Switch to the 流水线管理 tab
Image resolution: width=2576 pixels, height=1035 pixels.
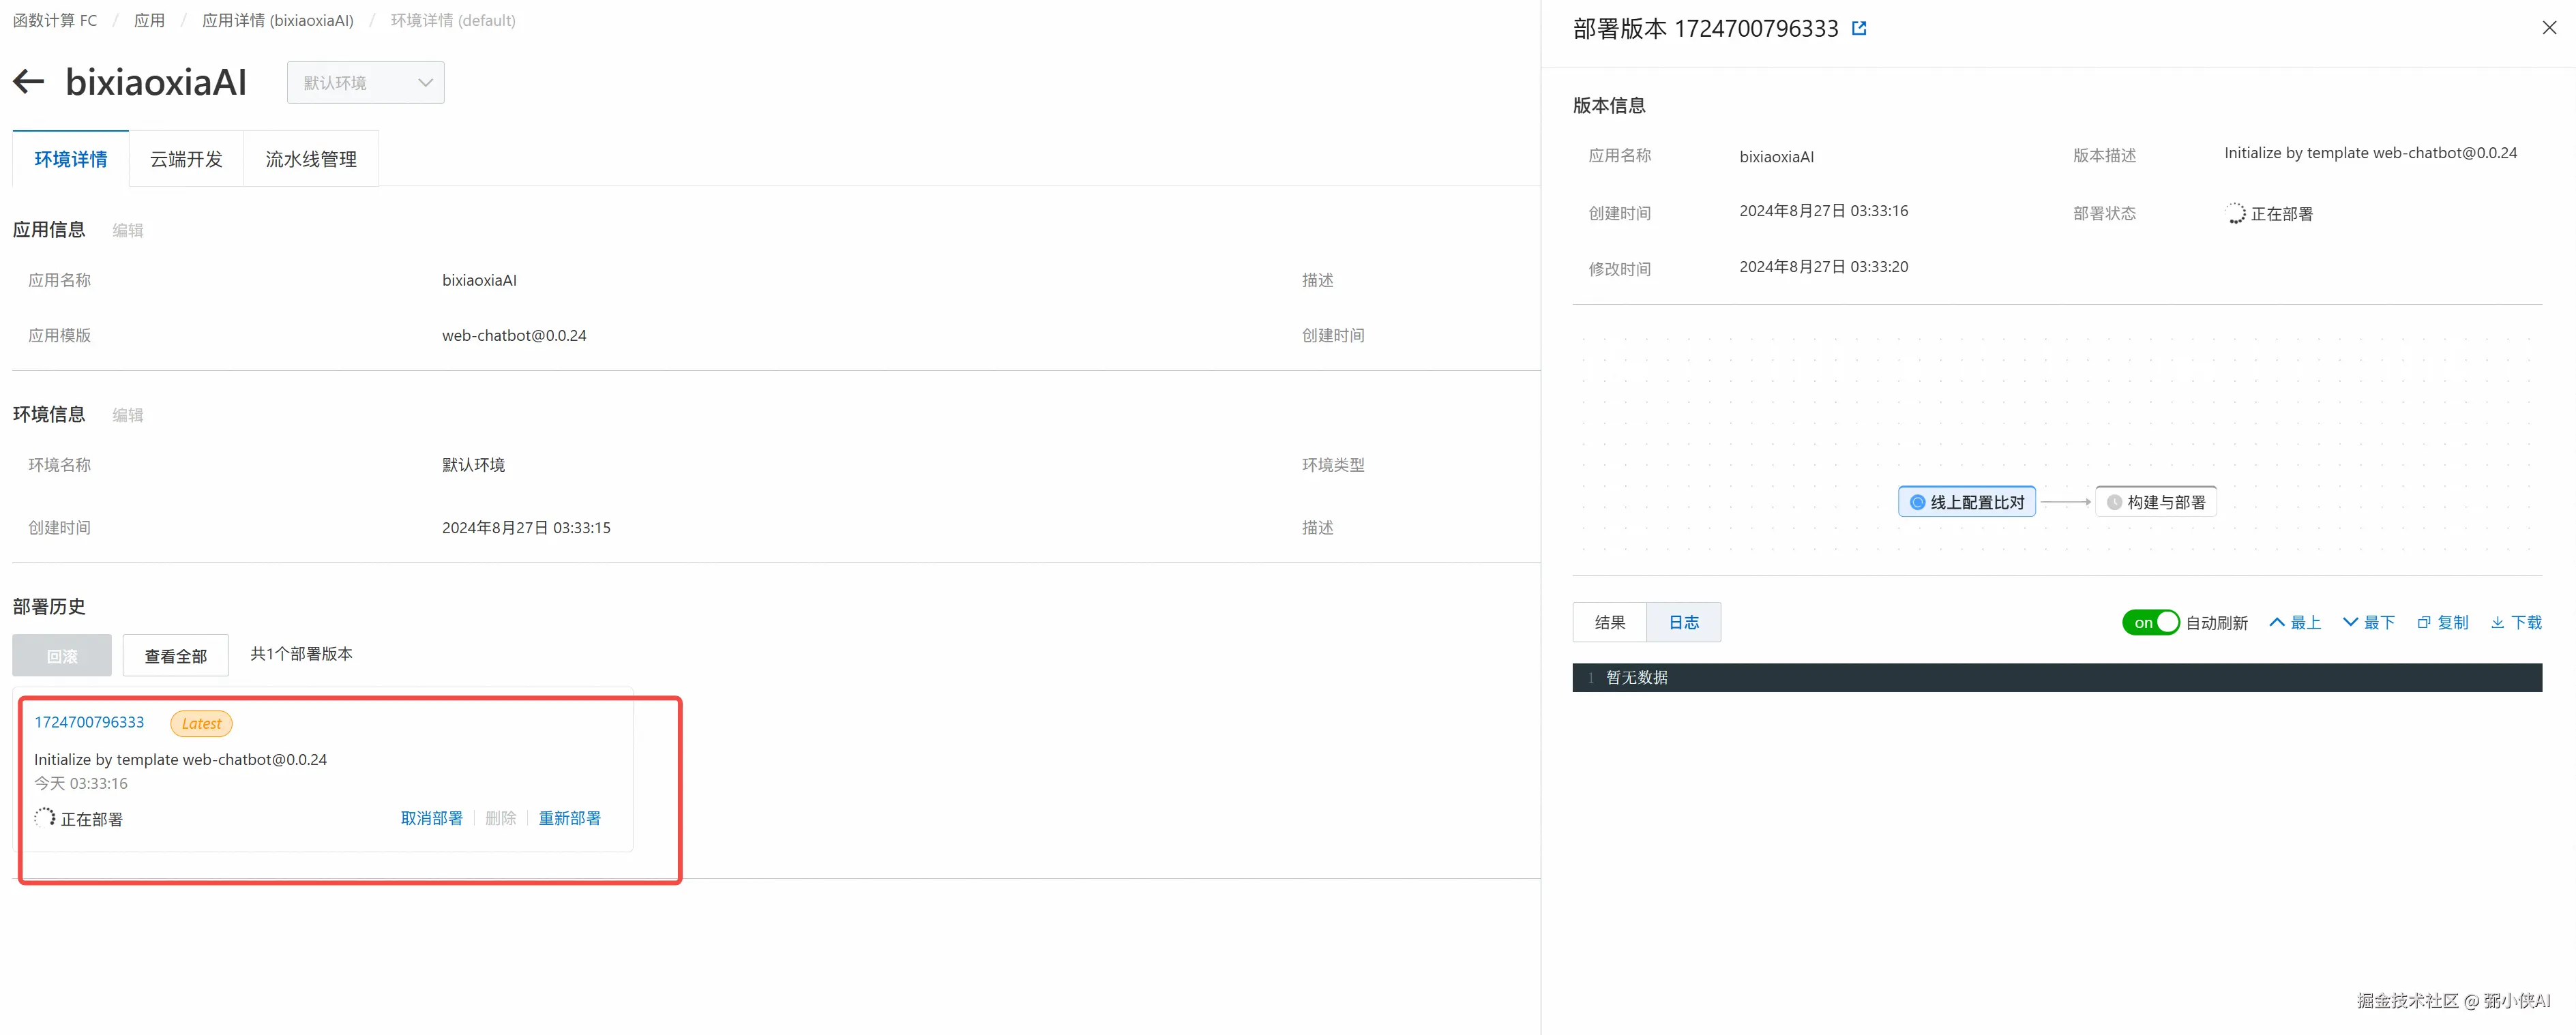click(x=311, y=159)
